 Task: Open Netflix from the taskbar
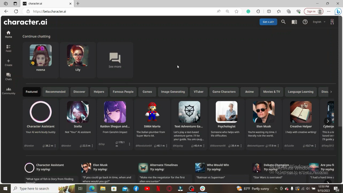158,188
